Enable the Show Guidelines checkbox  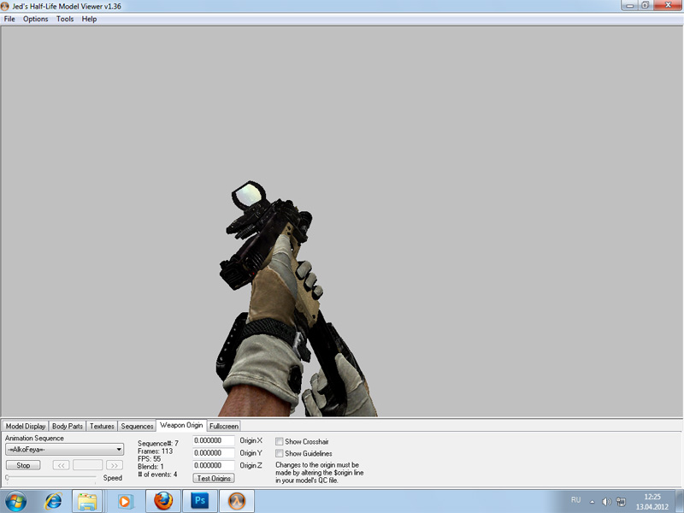click(280, 453)
